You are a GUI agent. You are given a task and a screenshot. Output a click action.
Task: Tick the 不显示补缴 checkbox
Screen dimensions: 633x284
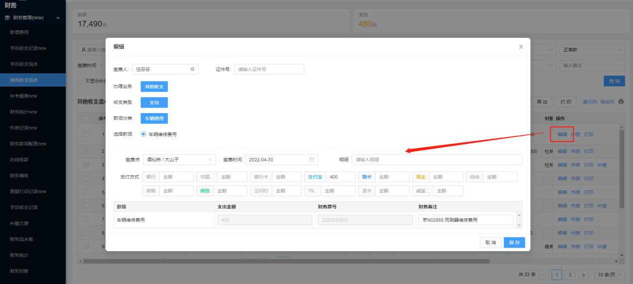pyautogui.click(x=80, y=81)
